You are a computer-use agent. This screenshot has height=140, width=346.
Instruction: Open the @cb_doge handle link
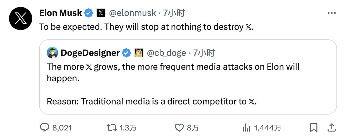click(x=166, y=53)
